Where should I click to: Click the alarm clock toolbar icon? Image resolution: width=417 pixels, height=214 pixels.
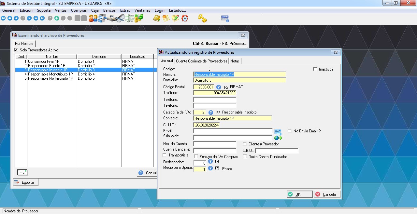pos(185,19)
